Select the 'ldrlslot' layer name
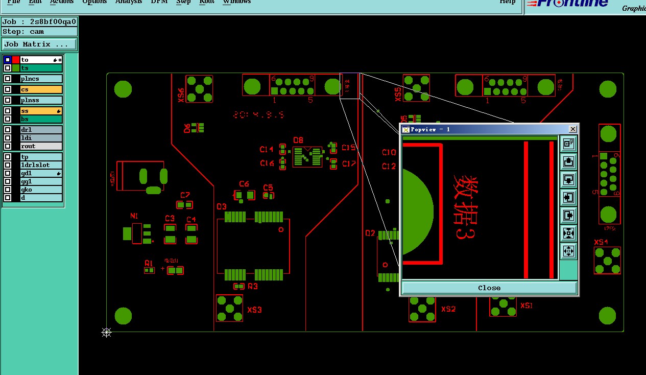This screenshot has height=375, width=646. click(41, 165)
